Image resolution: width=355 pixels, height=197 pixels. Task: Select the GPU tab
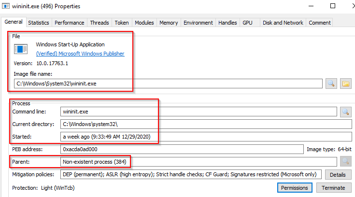[x=247, y=23]
